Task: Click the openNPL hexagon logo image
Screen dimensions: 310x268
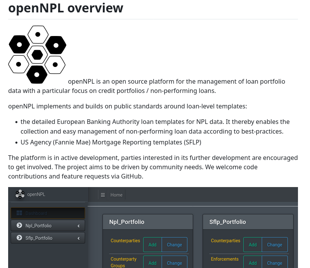Action: point(37,55)
